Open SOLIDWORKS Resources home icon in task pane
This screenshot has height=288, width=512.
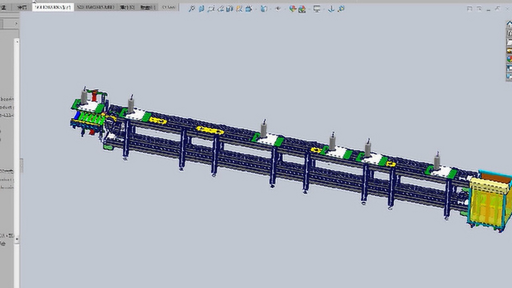tap(509, 25)
